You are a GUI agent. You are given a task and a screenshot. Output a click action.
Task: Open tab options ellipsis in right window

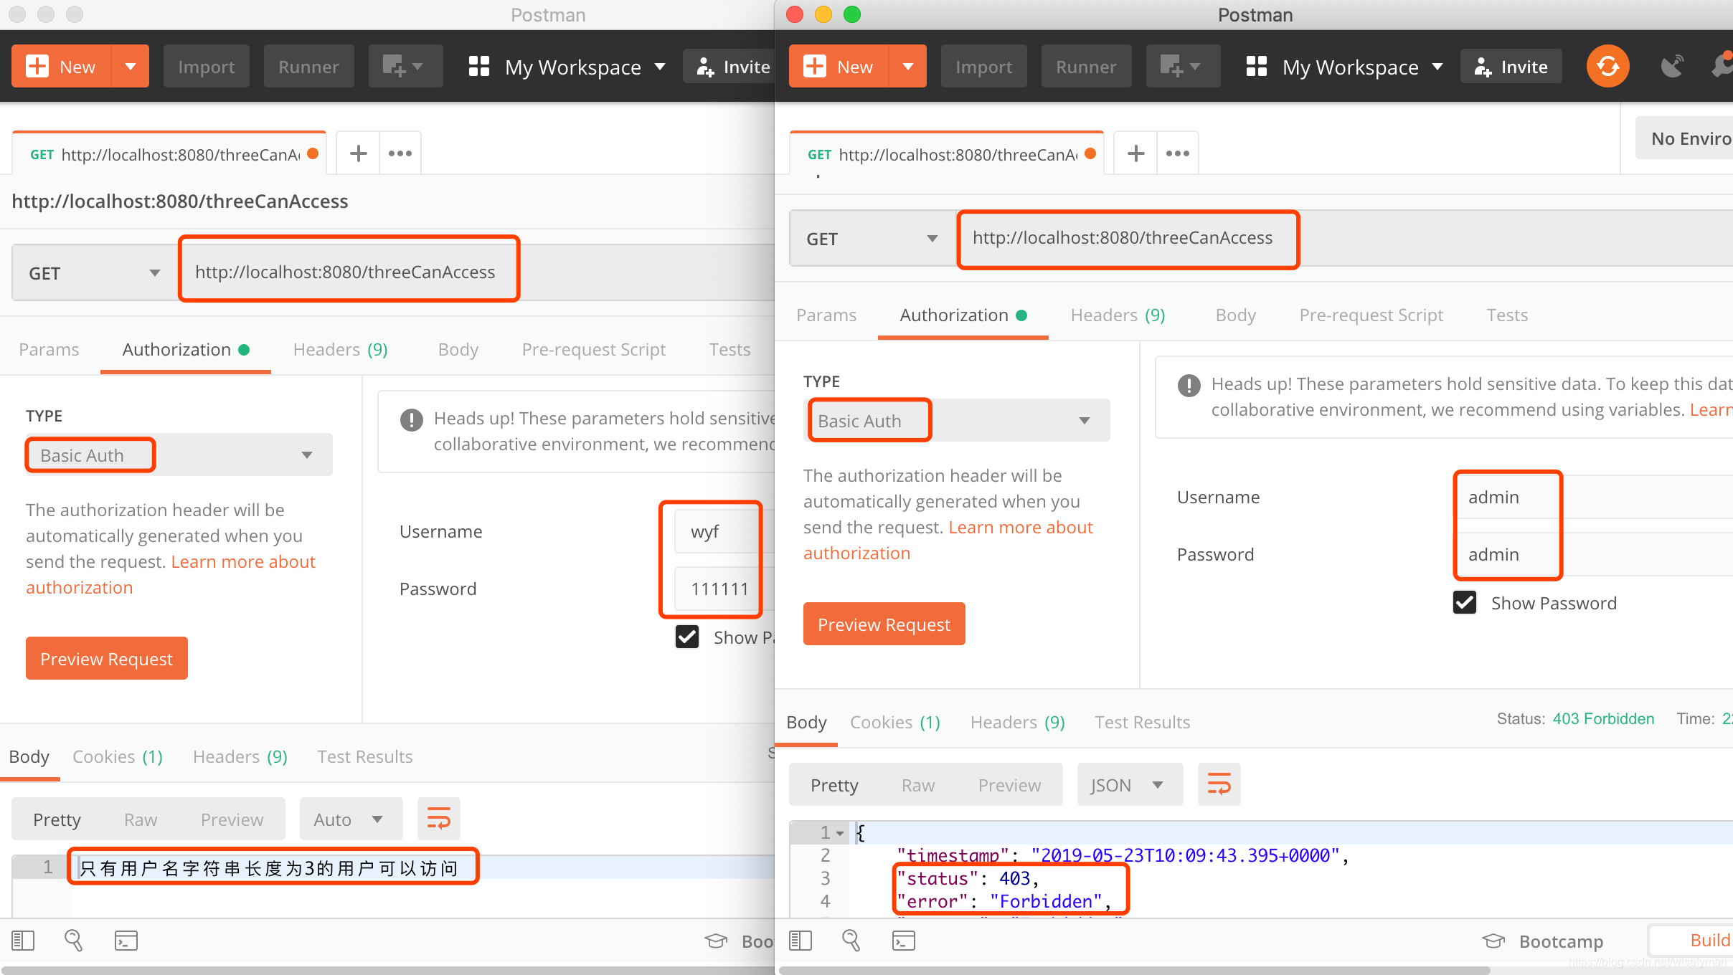[x=1178, y=153]
